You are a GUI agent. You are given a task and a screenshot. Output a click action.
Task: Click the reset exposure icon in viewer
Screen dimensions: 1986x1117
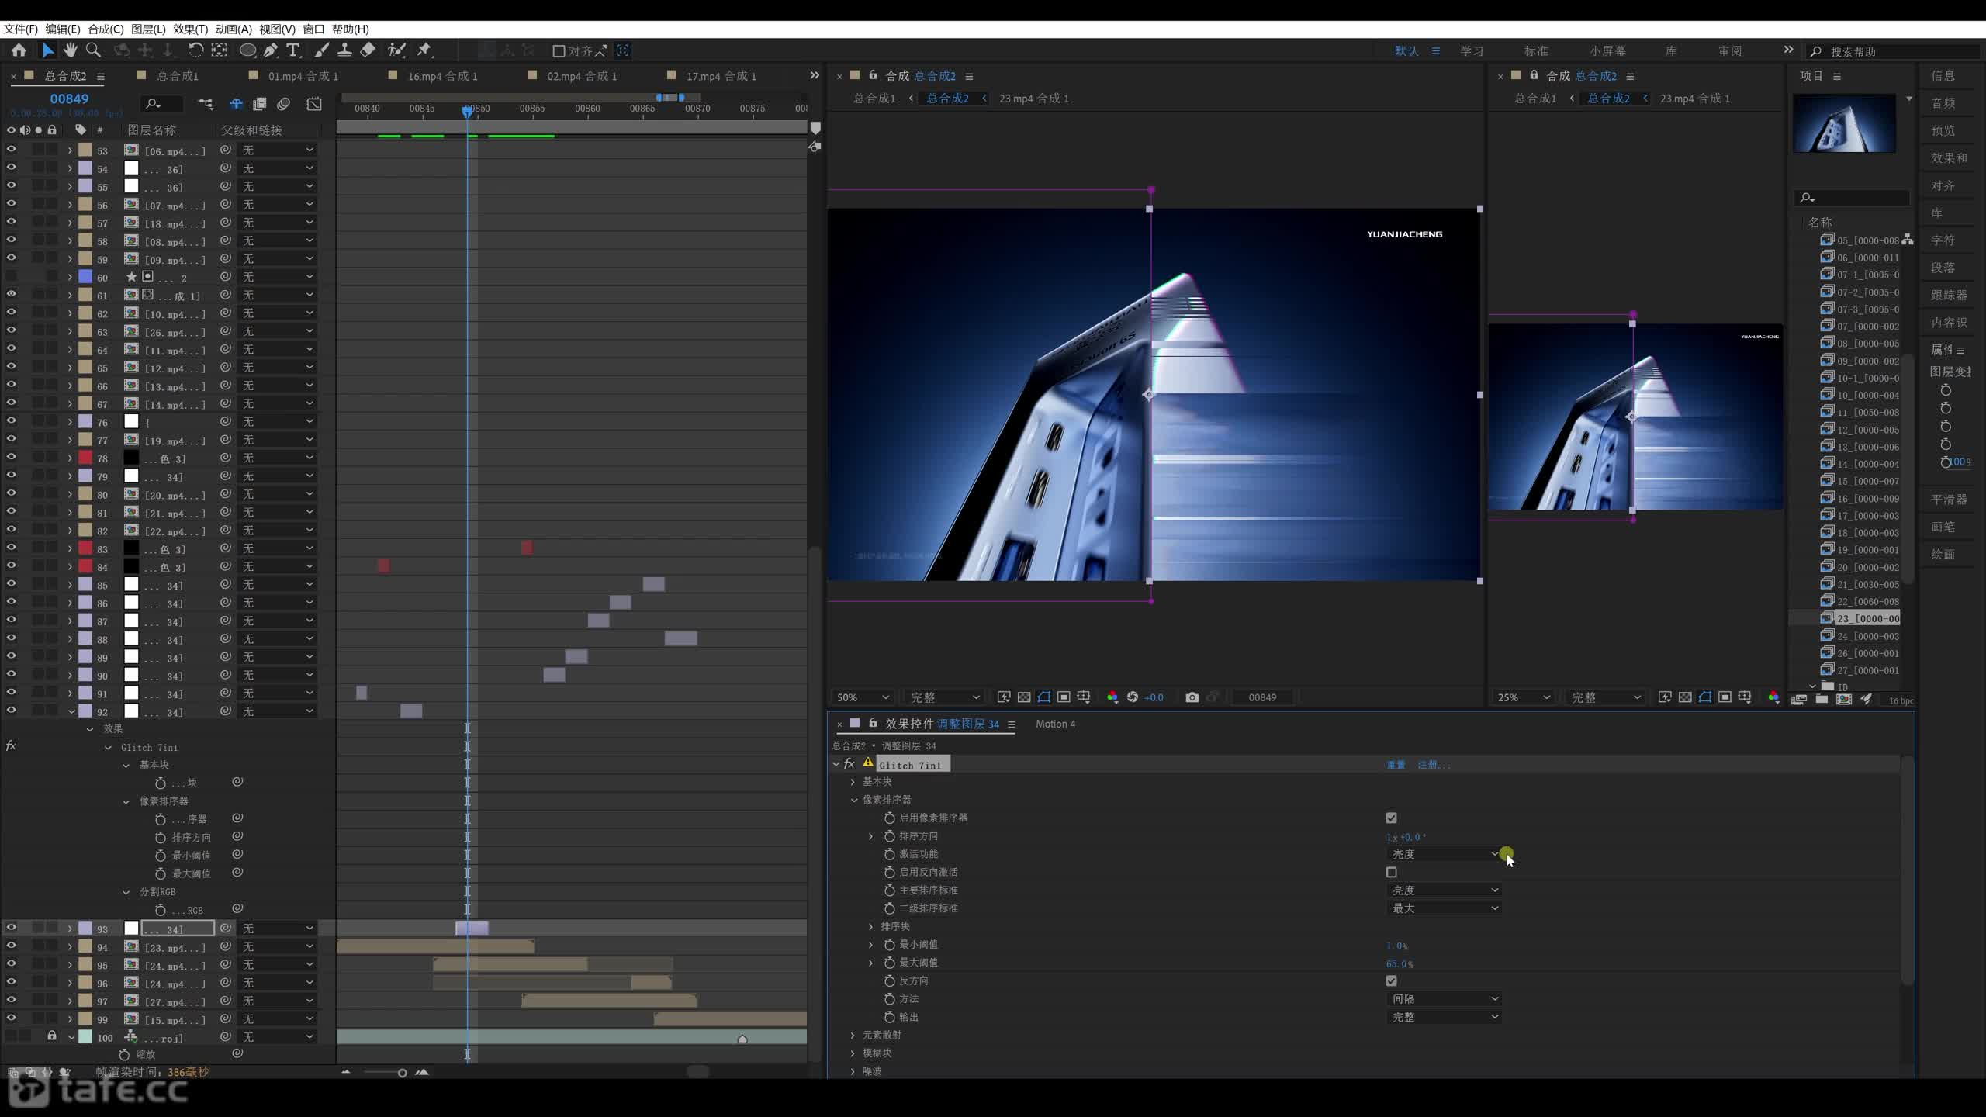click(x=1133, y=697)
